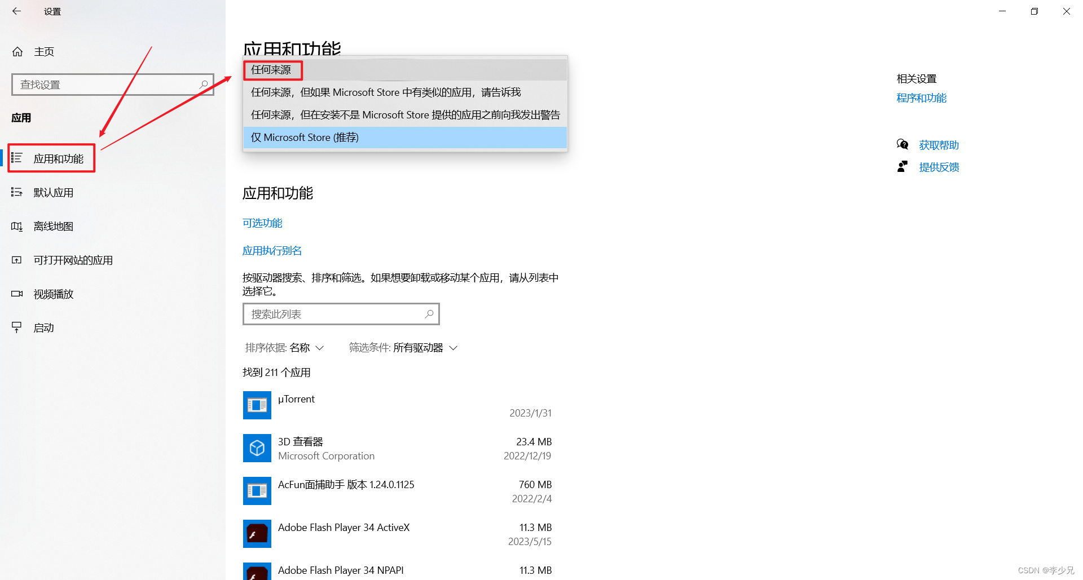Screen dimensions: 1083x580
Task: Select the 应用和功能 sidebar icon
Action: click(17, 158)
